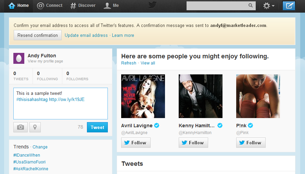The height and width of the screenshot is (174, 305).
Task: Follow P!nk
Action: pyautogui.click(x=251, y=143)
